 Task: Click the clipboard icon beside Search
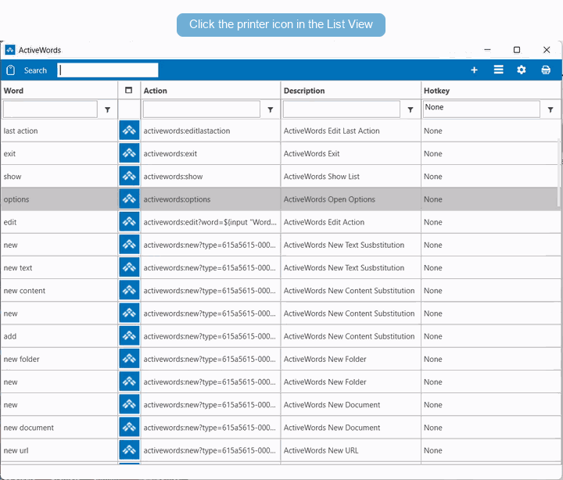[11, 70]
